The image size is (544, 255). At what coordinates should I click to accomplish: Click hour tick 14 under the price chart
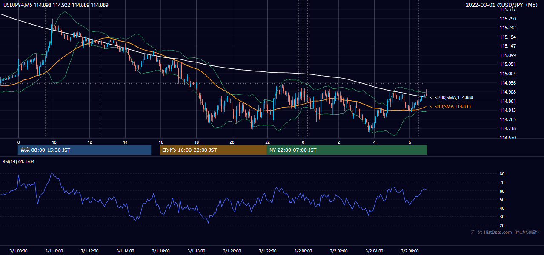point(125,142)
